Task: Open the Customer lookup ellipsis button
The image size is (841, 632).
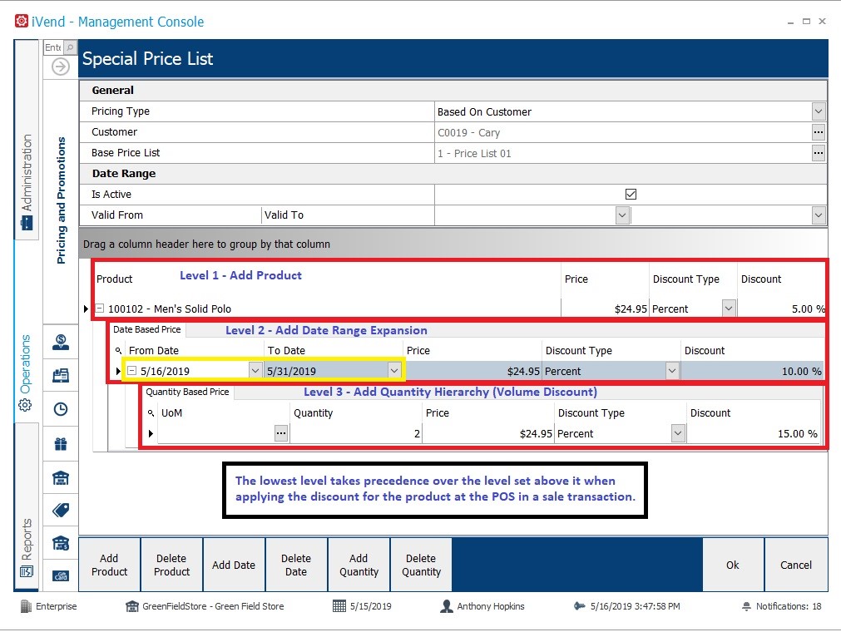Action: tap(818, 132)
